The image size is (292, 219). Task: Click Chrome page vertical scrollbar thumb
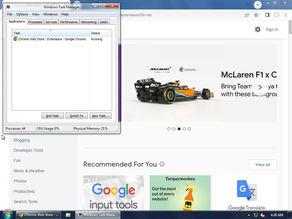(290, 27)
